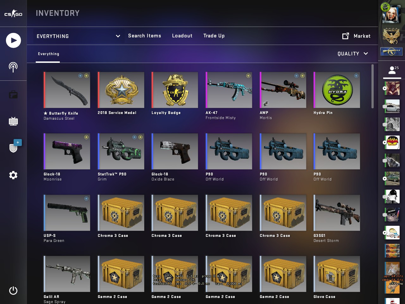This screenshot has width=405, height=304.
Task: Open Search Items
Action: pyautogui.click(x=145, y=36)
